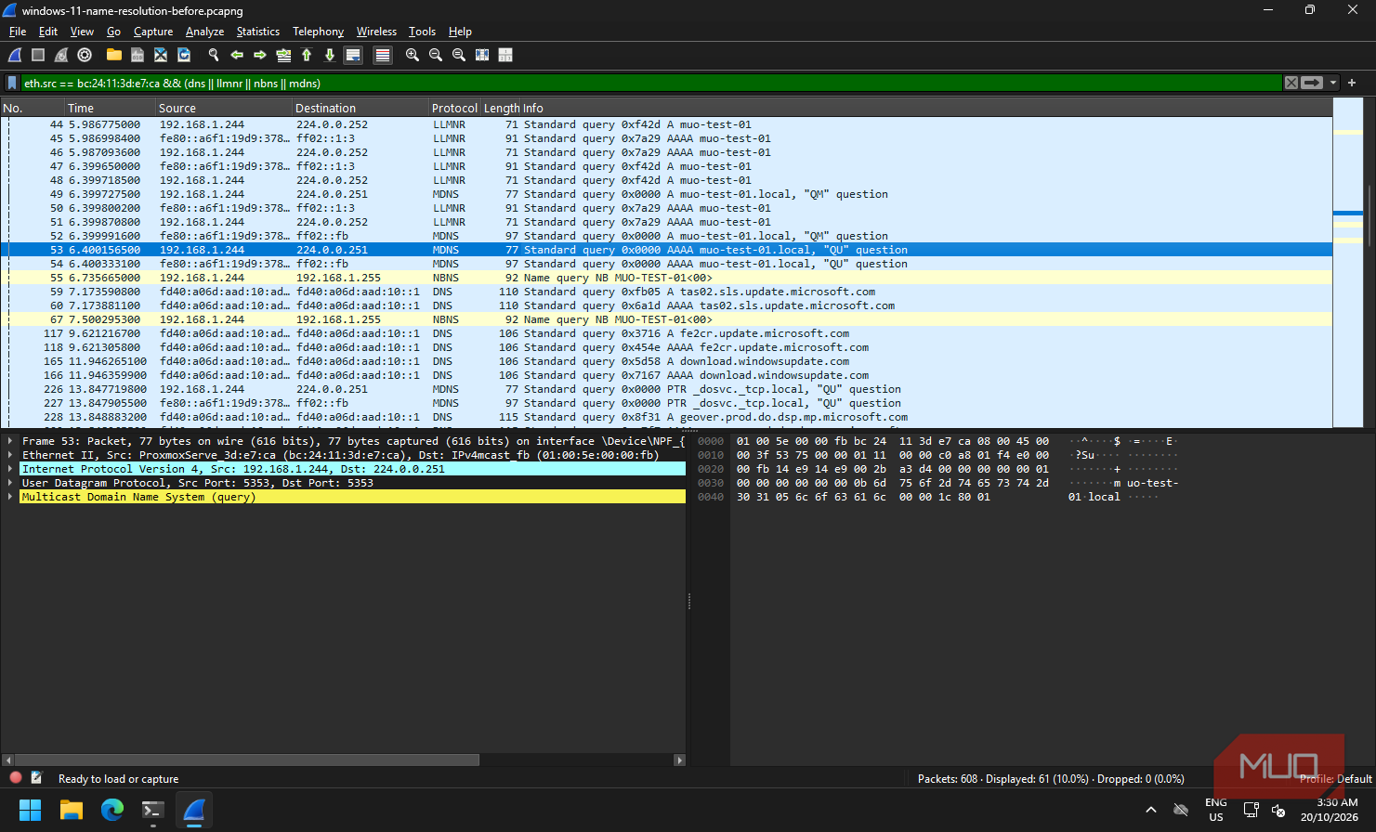The width and height of the screenshot is (1376, 832).
Task: Zoom in the main window text
Action: tap(413, 56)
